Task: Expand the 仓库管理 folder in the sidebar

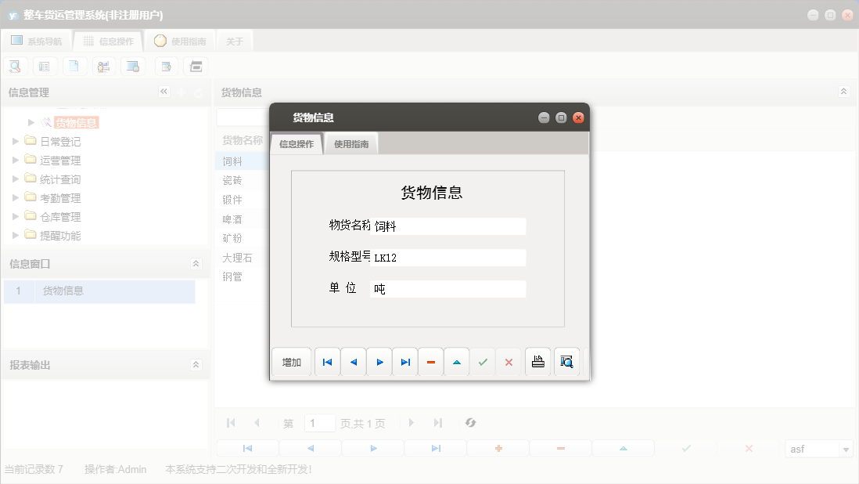Action: coord(16,216)
